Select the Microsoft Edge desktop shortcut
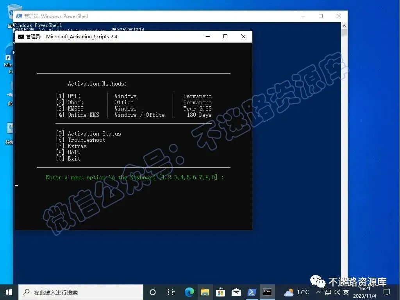This screenshot has width=400, height=300. (8, 58)
